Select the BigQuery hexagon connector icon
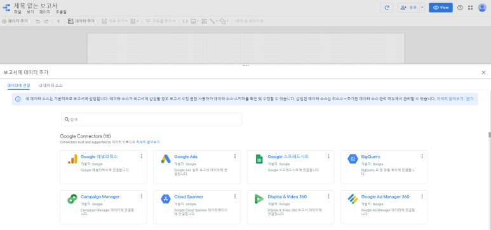This screenshot has height=230, width=491. [x=353, y=159]
